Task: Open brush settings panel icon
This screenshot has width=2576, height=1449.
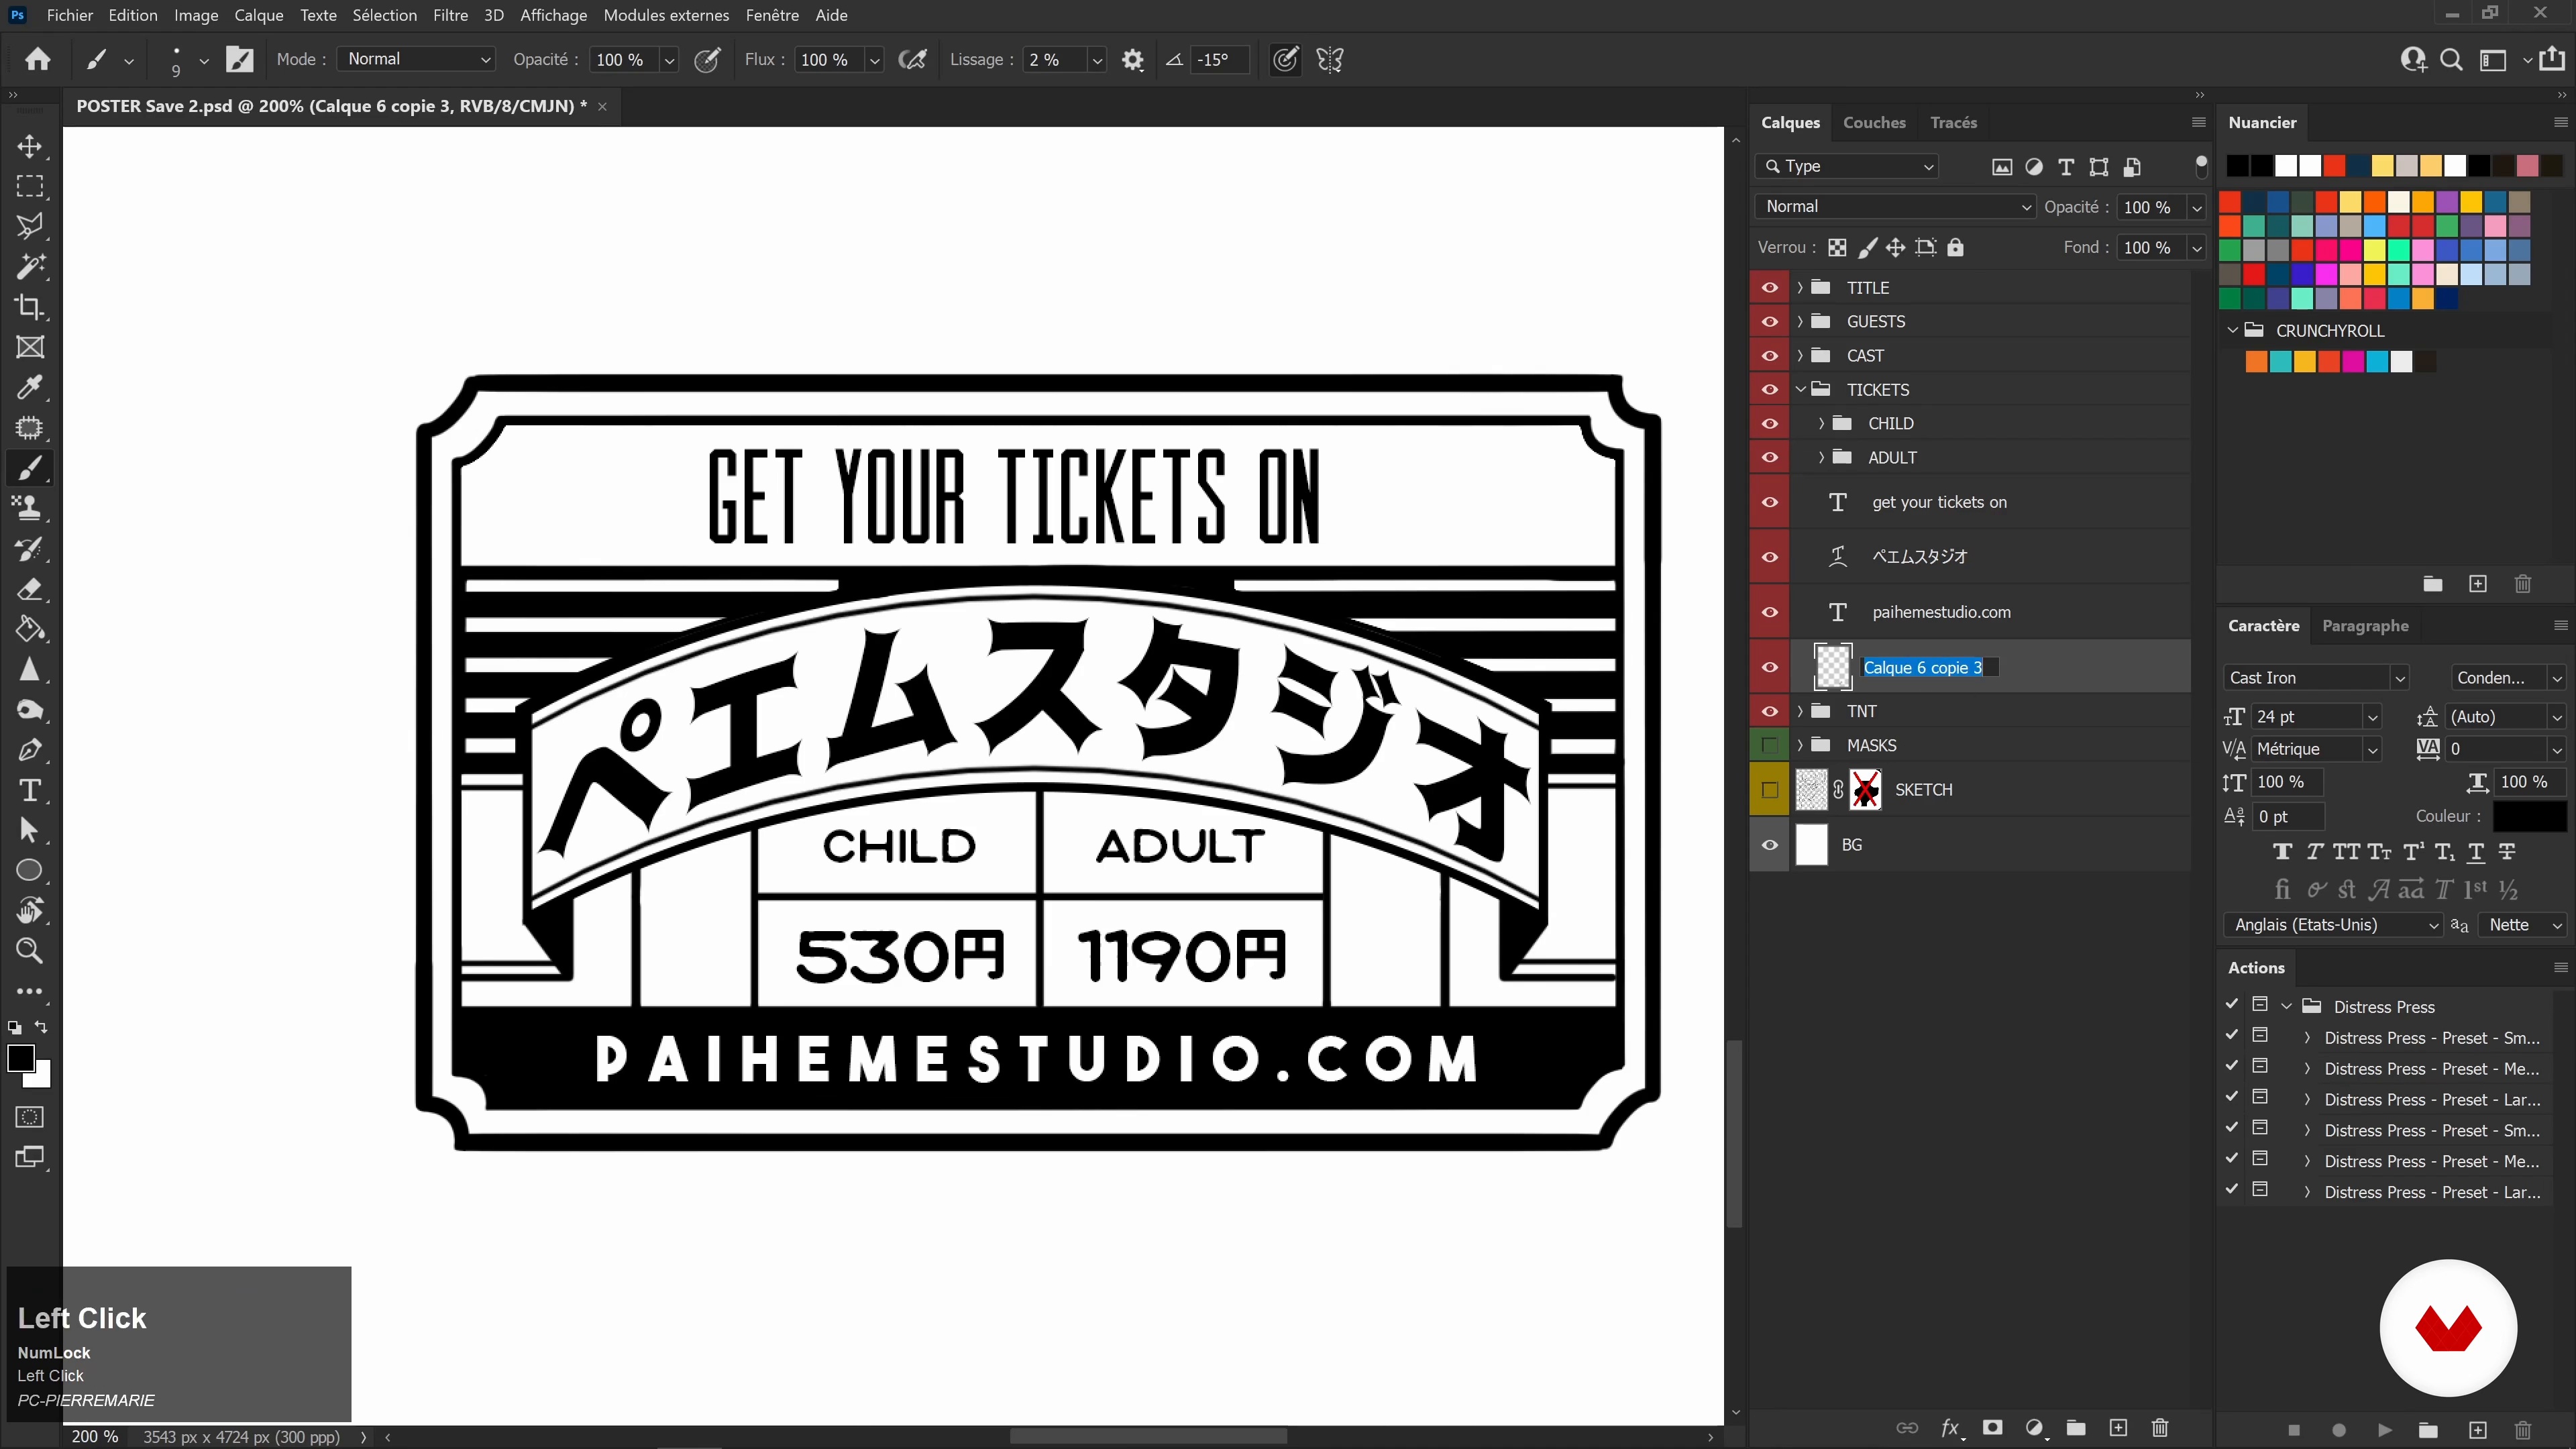Action: pos(240,60)
